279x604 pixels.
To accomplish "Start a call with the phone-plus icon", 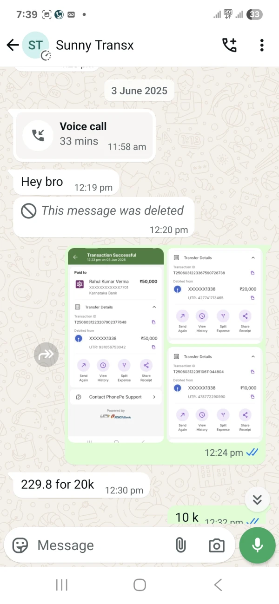I will (229, 45).
